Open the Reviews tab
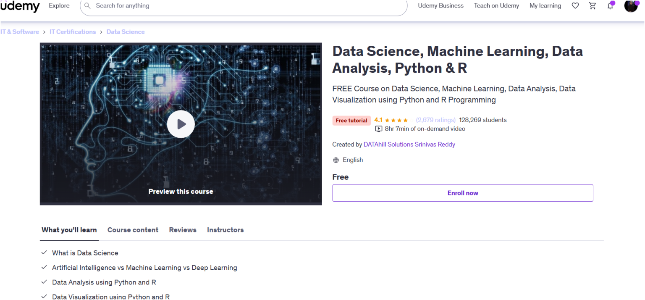The image size is (645, 300). [x=183, y=230]
